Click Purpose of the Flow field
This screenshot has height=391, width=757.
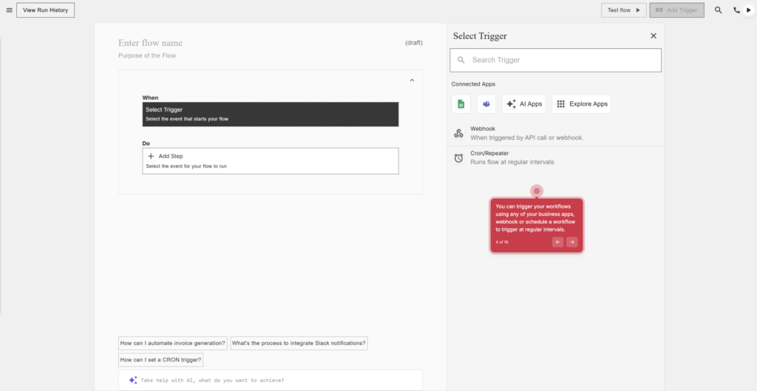147,55
